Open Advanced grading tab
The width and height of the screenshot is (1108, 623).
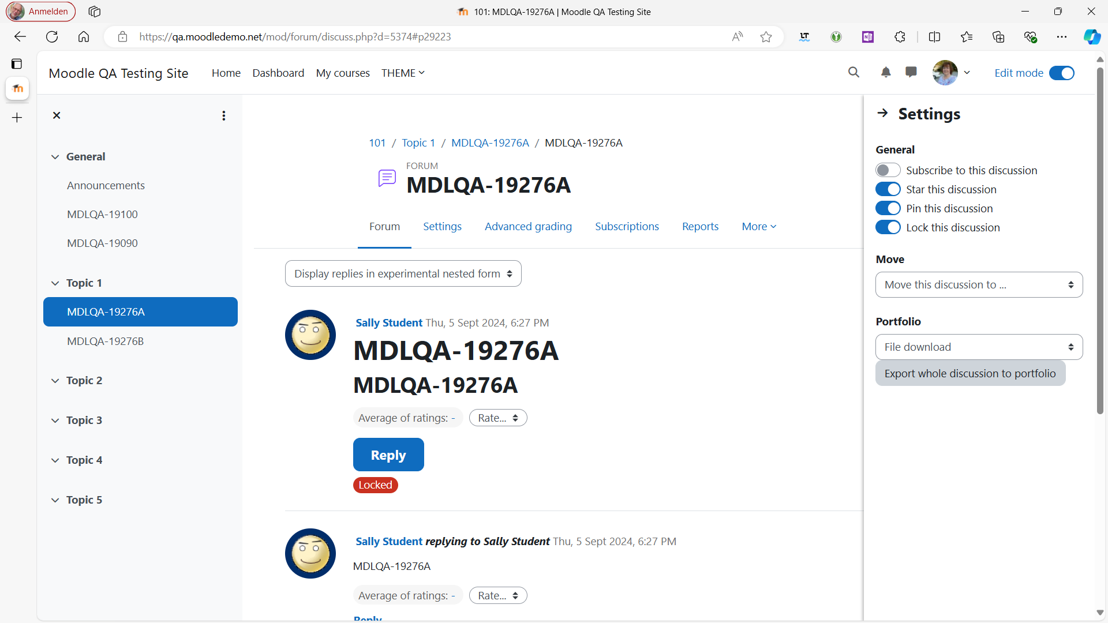pos(528,227)
